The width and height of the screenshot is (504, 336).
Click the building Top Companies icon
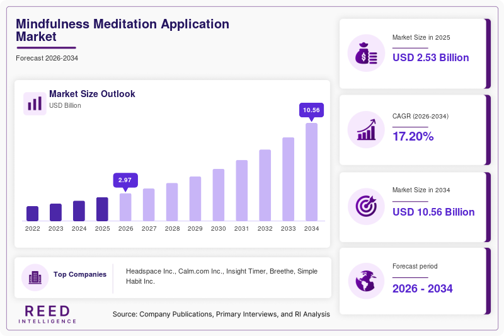tap(35, 277)
